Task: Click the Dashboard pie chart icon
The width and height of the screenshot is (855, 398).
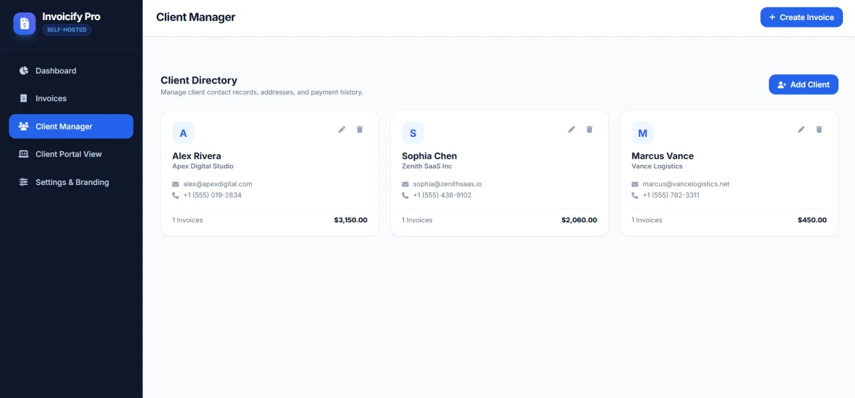Action: click(x=23, y=71)
